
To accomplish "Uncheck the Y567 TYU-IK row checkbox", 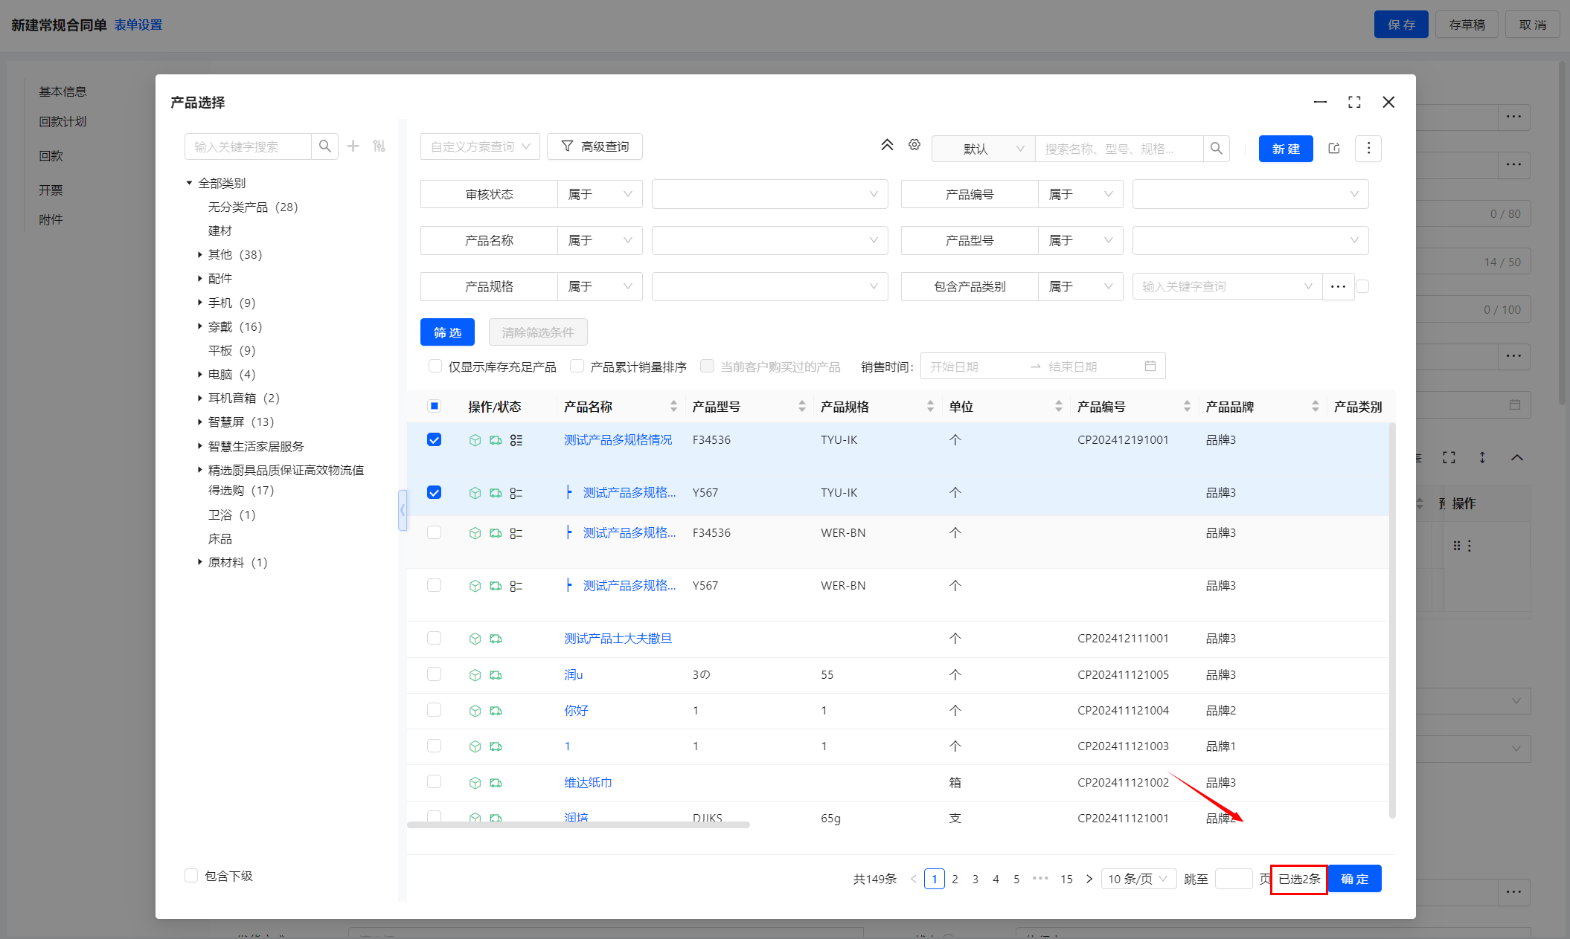I will click(435, 492).
